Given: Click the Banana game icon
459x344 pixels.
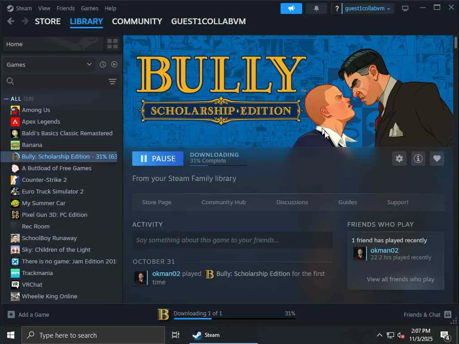Looking at the screenshot, I should pos(15,145).
